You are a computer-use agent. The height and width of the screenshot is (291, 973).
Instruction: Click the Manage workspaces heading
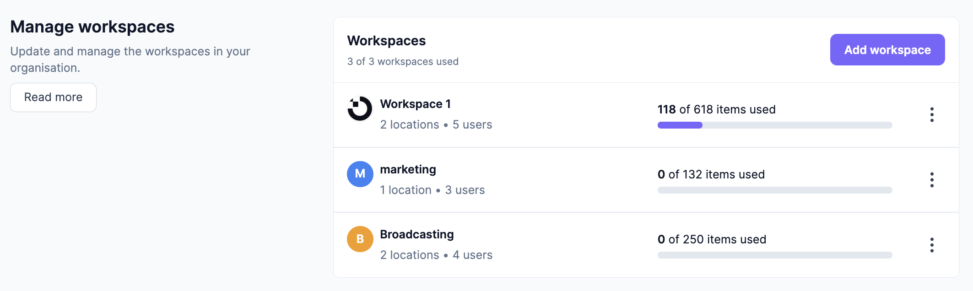(x=92, y=27)
